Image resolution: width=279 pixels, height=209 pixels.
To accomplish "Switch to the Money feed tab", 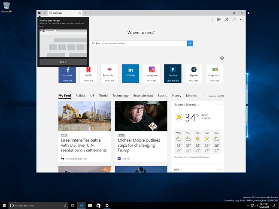I will (x=176, y=96).
